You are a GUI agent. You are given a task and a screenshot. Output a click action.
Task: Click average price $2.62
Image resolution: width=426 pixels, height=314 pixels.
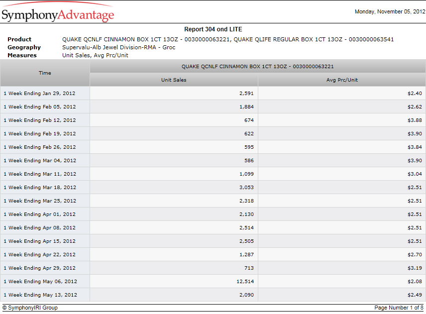click(415, 107)
